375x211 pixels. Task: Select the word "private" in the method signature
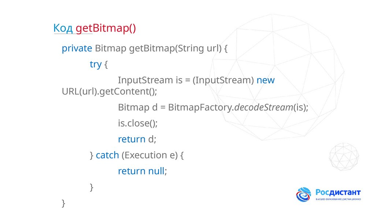[77, 48]
